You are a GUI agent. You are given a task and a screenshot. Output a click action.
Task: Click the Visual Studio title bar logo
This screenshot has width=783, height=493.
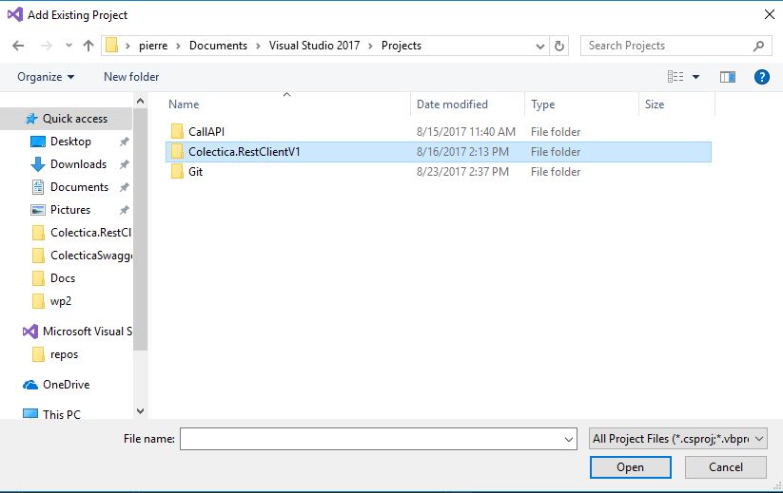(15, 14)
